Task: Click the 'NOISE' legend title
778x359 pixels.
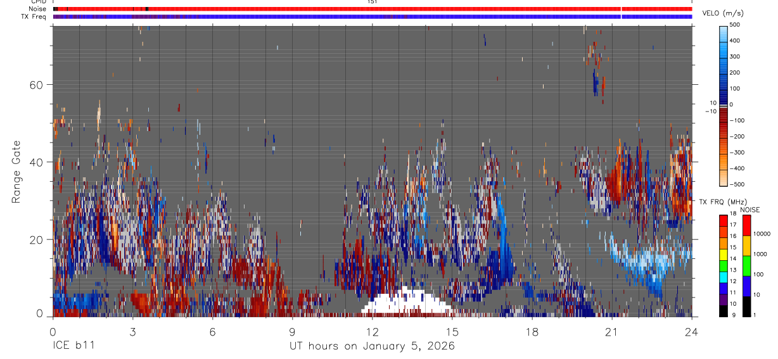Action: coord(750,210)
